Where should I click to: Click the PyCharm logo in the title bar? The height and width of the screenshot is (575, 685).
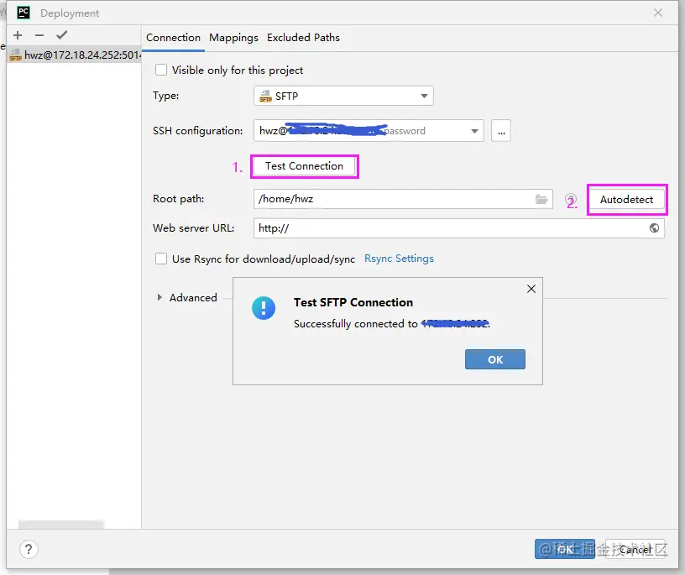click(24, 13)
